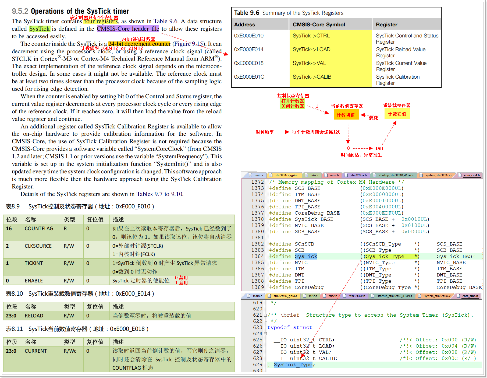Click 'SysTick->CTRL' in Table 9.6
The image size is (487, 378).
(311, 36)
